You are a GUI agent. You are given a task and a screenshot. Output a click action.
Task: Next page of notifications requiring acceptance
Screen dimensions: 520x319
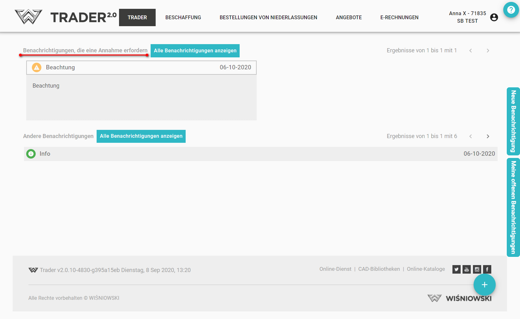tap(488, 50)
